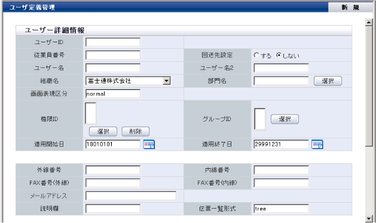The width and height of the screenshot is (376, 223).
Task: Click the scrollbar down arrow
Action: (x=369, y=218)
